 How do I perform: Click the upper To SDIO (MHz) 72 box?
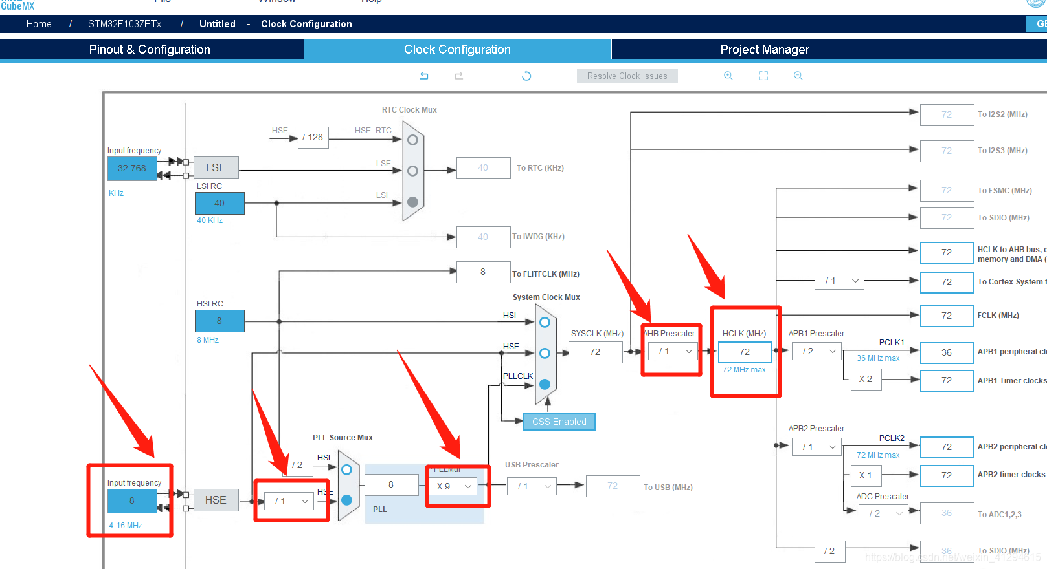click(947, 217)
